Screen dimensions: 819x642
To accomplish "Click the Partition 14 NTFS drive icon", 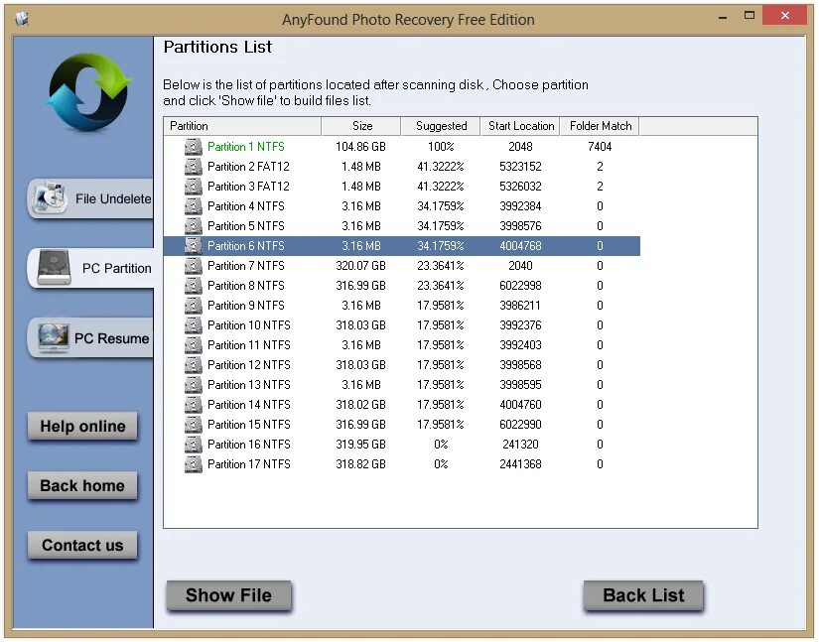I will 194,405.
